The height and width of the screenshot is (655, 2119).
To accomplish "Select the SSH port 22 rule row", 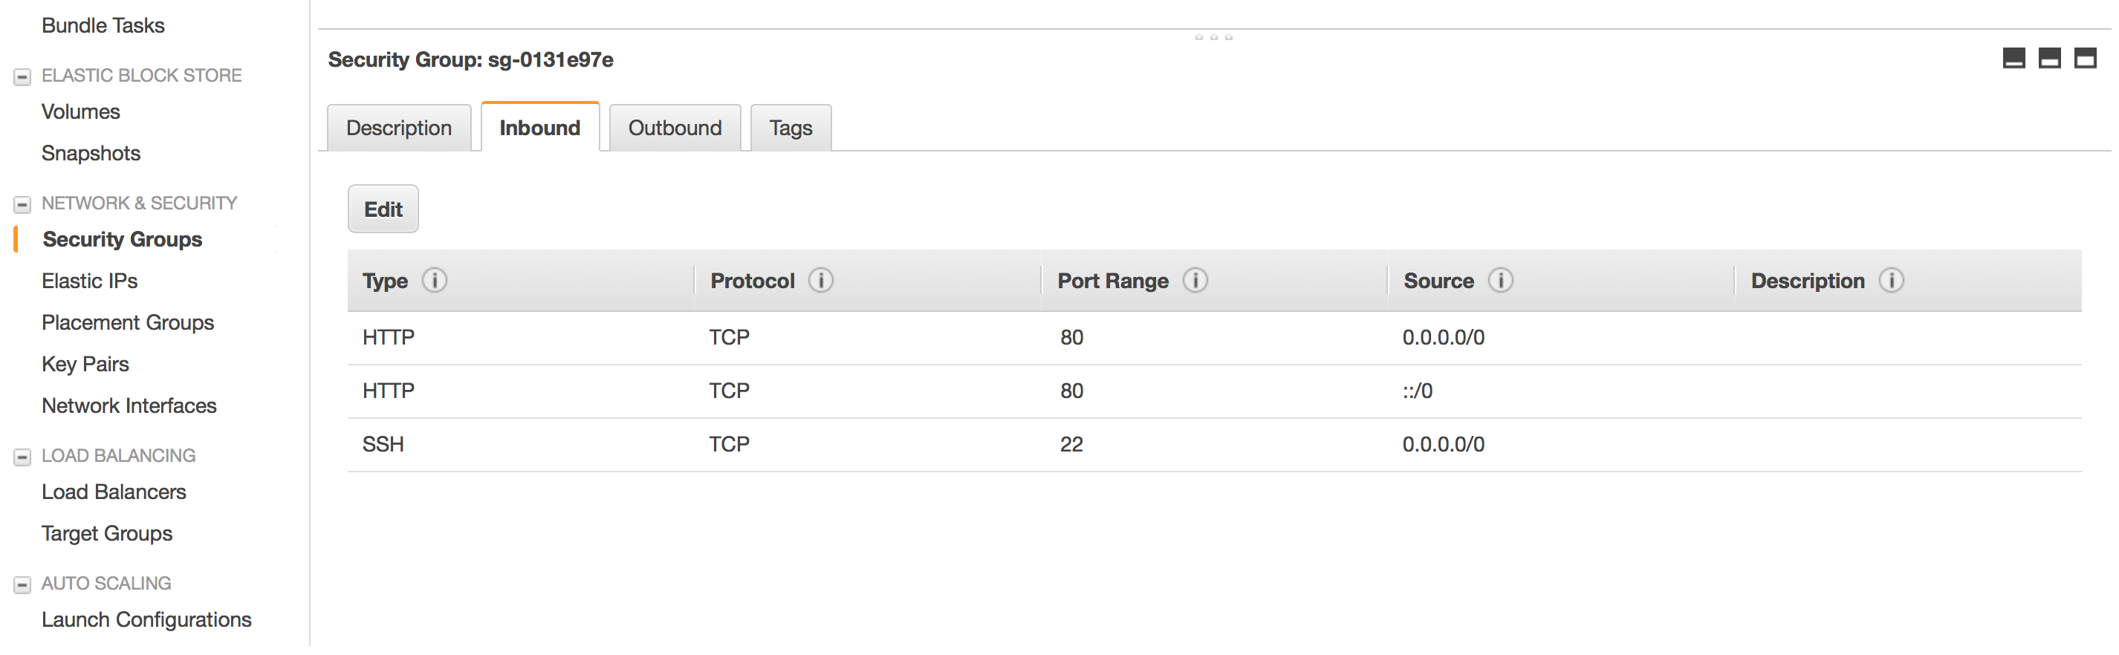I will 1214,446.
